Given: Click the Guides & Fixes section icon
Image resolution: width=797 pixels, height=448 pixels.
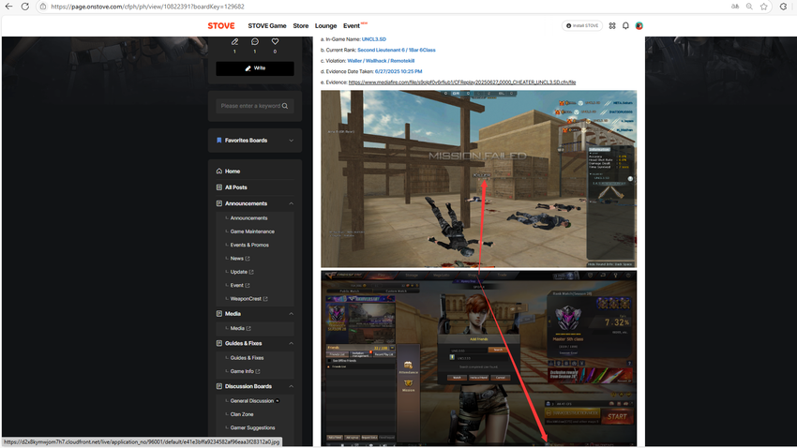Looking at the screenshot, I should [219, 343].
